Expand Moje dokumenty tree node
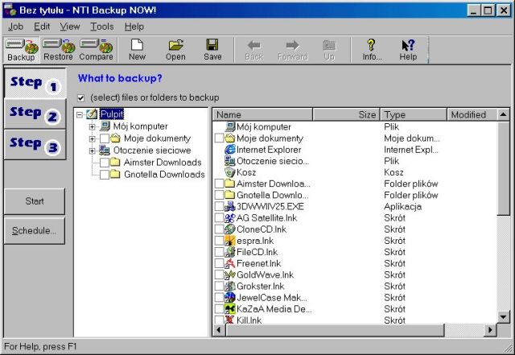Screen dimensions: 515x355 point(93,138)
